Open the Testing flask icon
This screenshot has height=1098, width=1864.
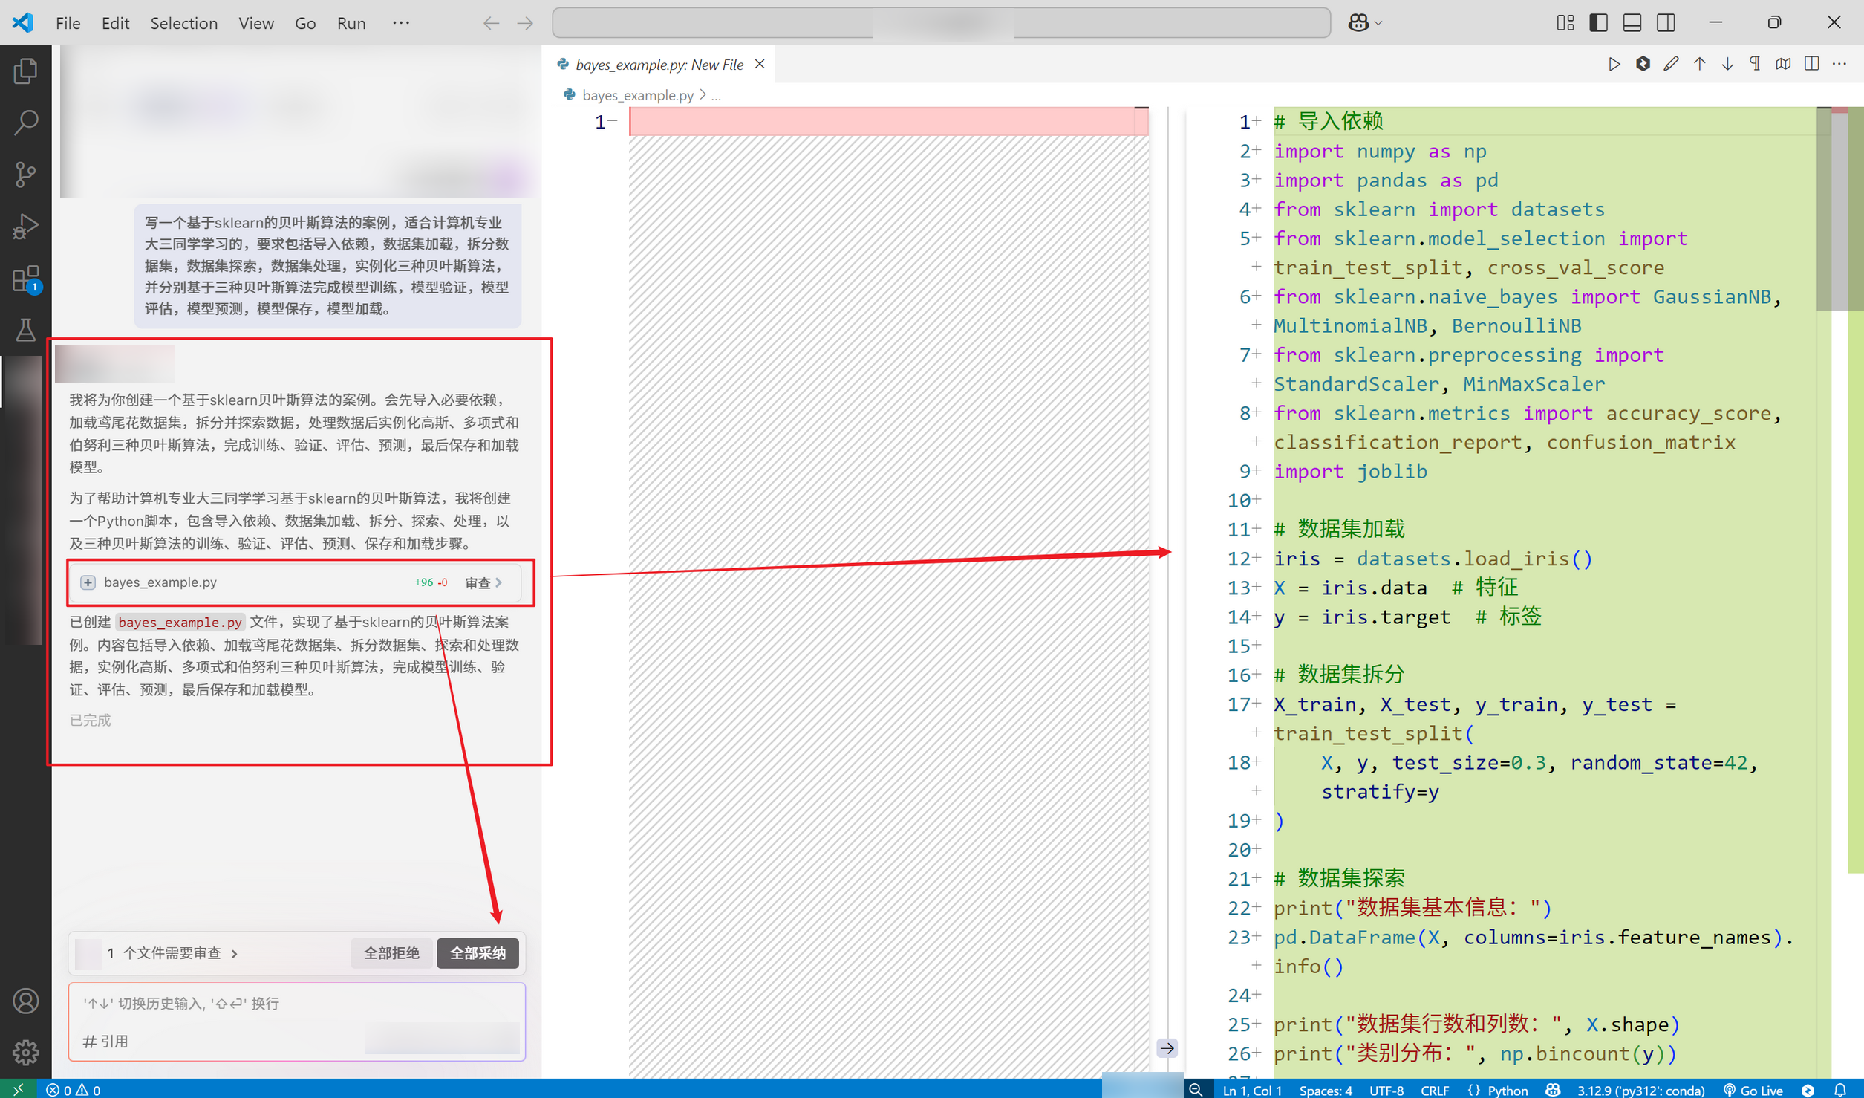pyautogui.click(x=25, y=330)
